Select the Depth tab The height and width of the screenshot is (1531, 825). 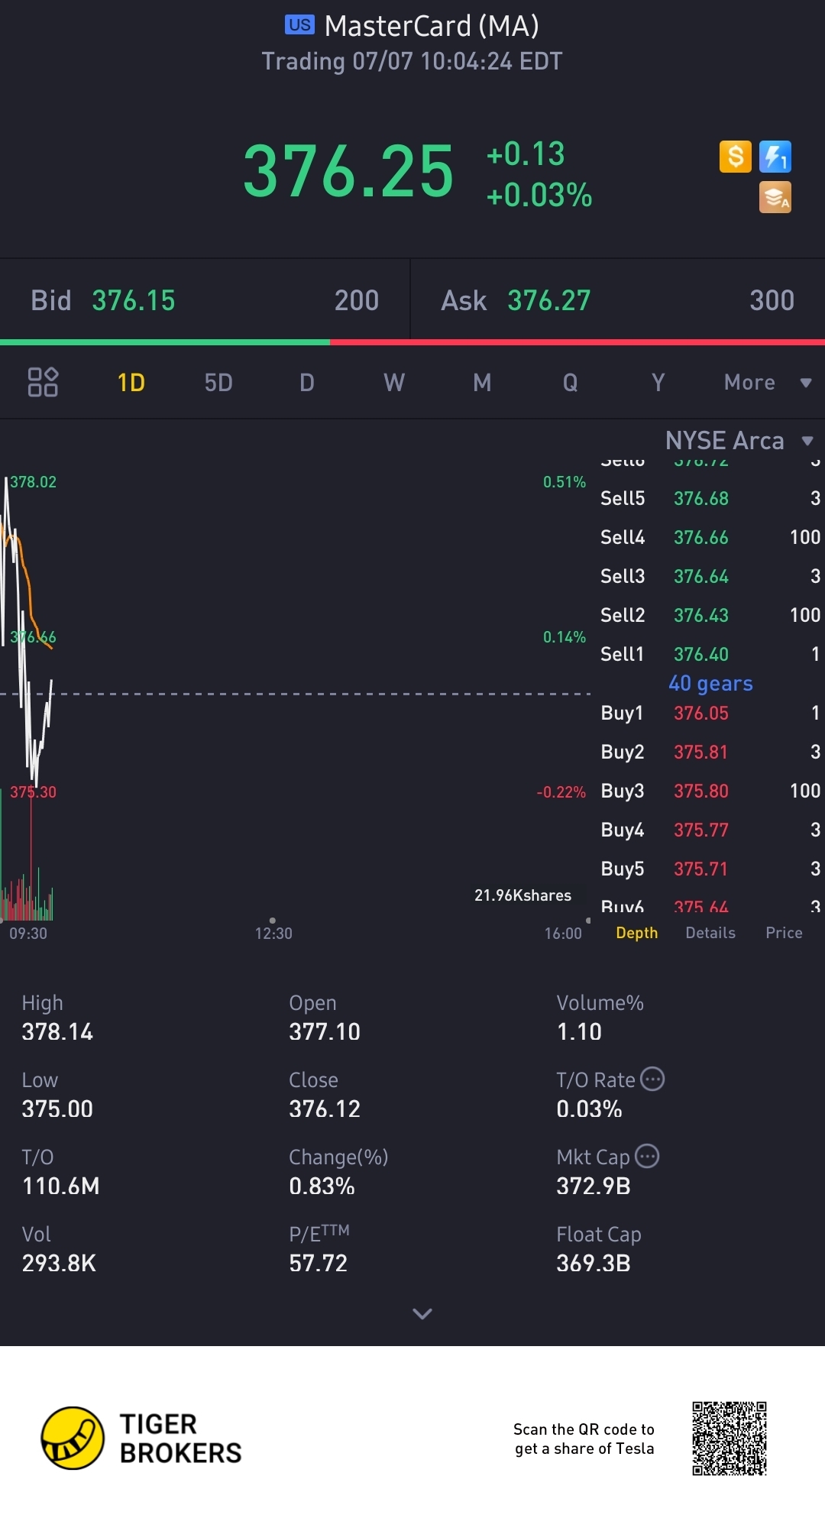(x=636, y=933)
